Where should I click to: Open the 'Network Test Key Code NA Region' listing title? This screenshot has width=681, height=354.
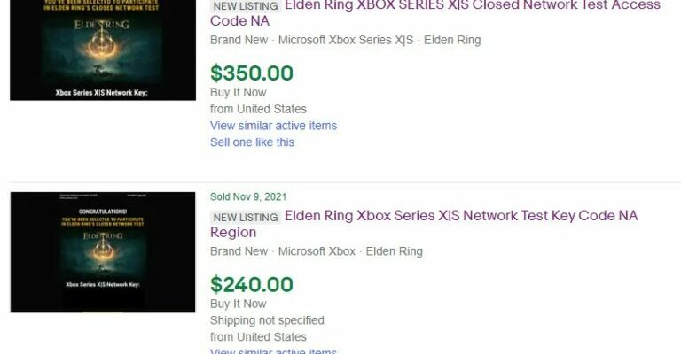coord(460,216)
